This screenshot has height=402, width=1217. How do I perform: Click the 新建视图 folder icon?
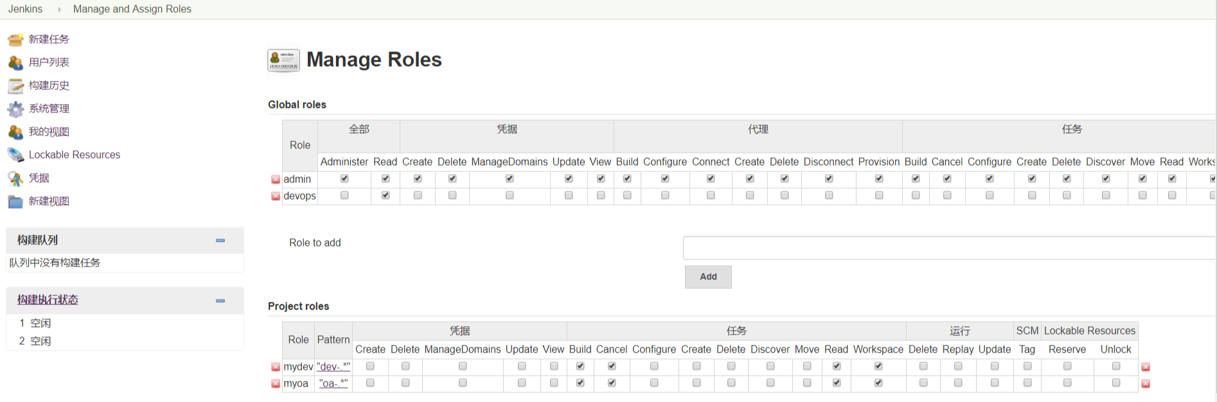tap(15, 202)
